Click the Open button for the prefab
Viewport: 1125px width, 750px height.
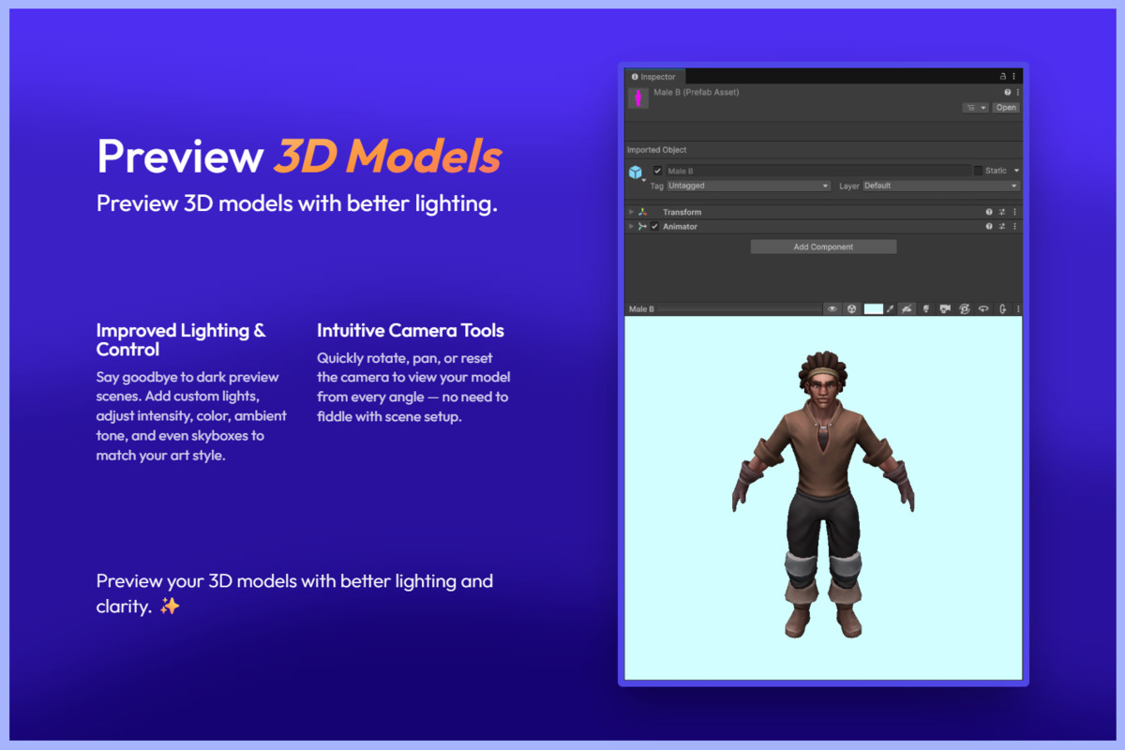[1006, 108]
